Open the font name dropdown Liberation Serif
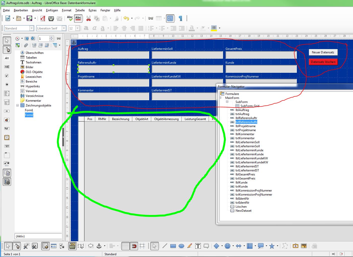The image size is (353, 257). pyautogui.click(x=64, y=28)
